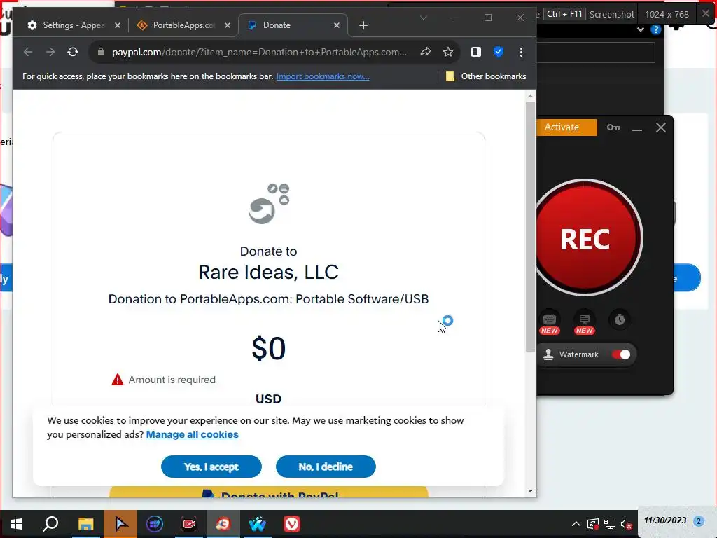Open the recorder keystroke display tool
The image size is (717, 538).
[550, 322]
